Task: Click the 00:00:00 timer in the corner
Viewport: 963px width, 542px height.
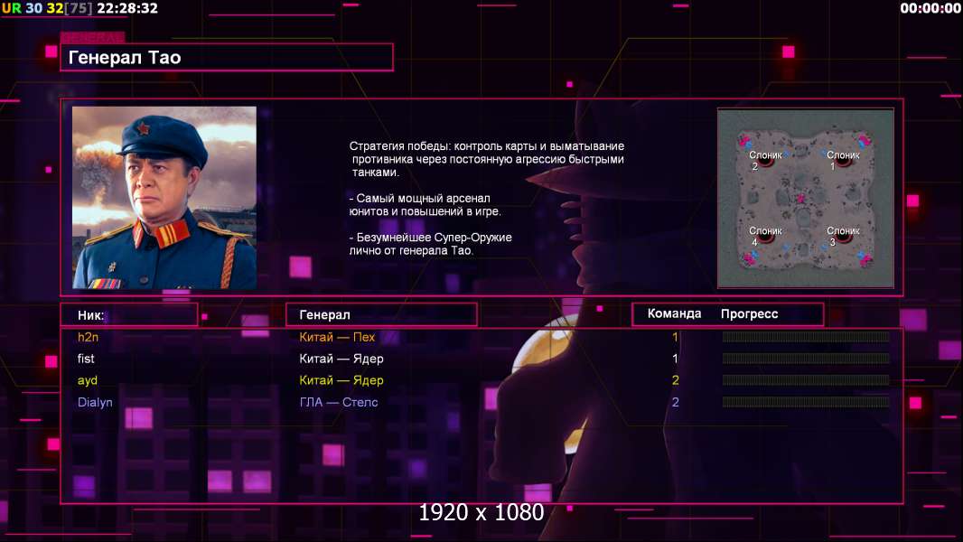Action: coord(930,9)
